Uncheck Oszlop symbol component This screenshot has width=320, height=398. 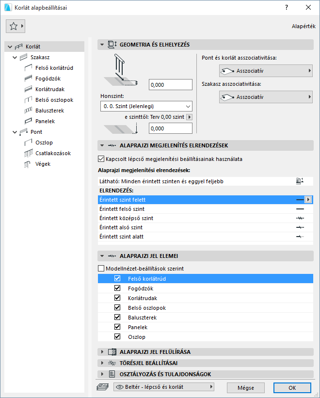(117, 336)
